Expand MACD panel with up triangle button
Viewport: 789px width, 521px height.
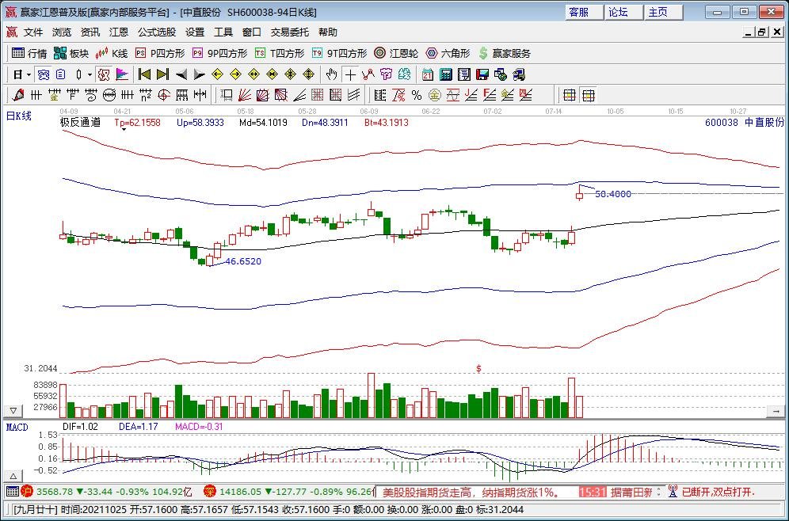pyautogui.click(x=13, y=476)
